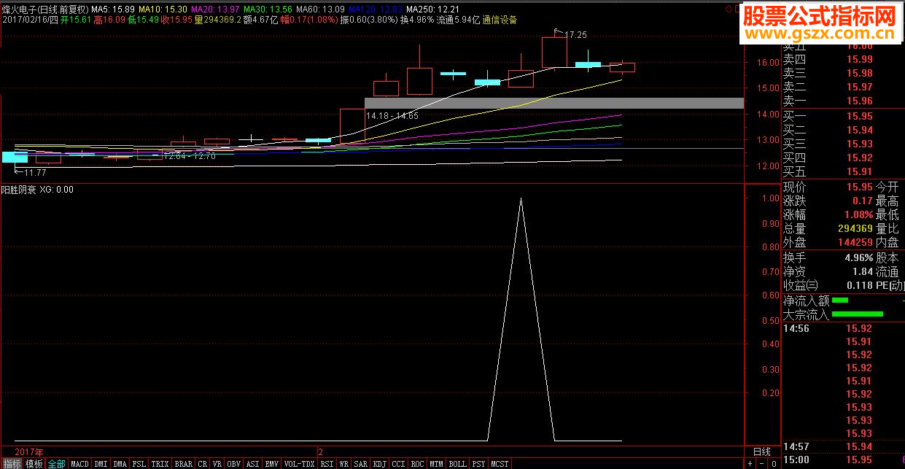
Task: Select the SAR indicator tab
Action: (x=361, y=464)
